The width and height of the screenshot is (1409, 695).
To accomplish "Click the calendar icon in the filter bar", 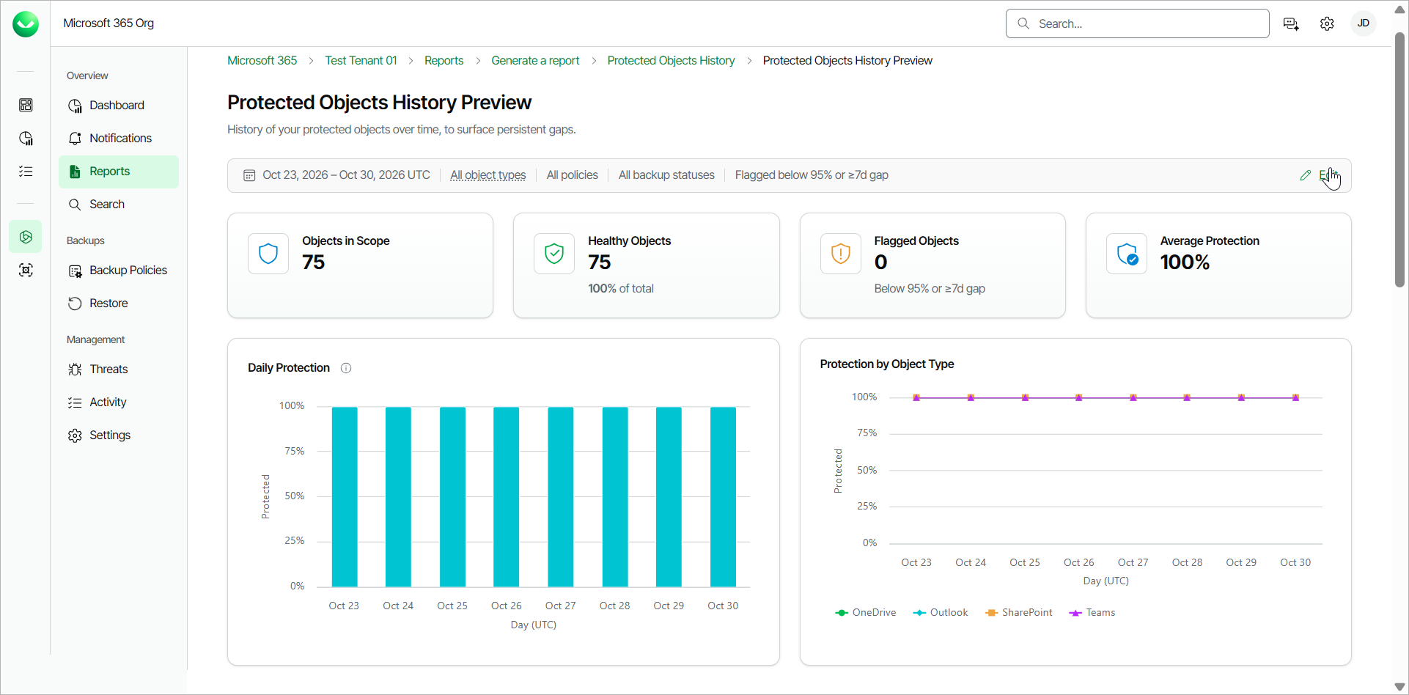I will pyautogui.click(x=249, y=175).
